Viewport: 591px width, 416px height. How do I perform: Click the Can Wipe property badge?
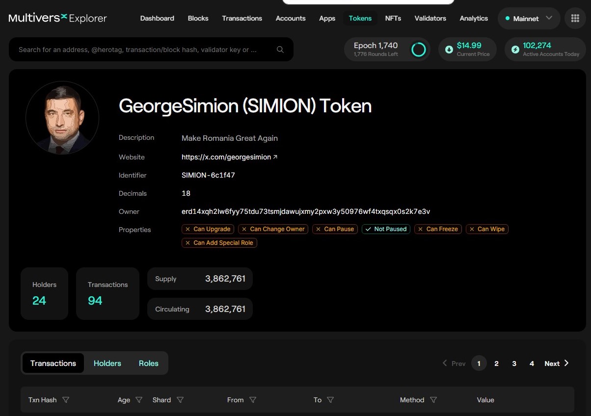pyautogui.click(x=487, y=229)
